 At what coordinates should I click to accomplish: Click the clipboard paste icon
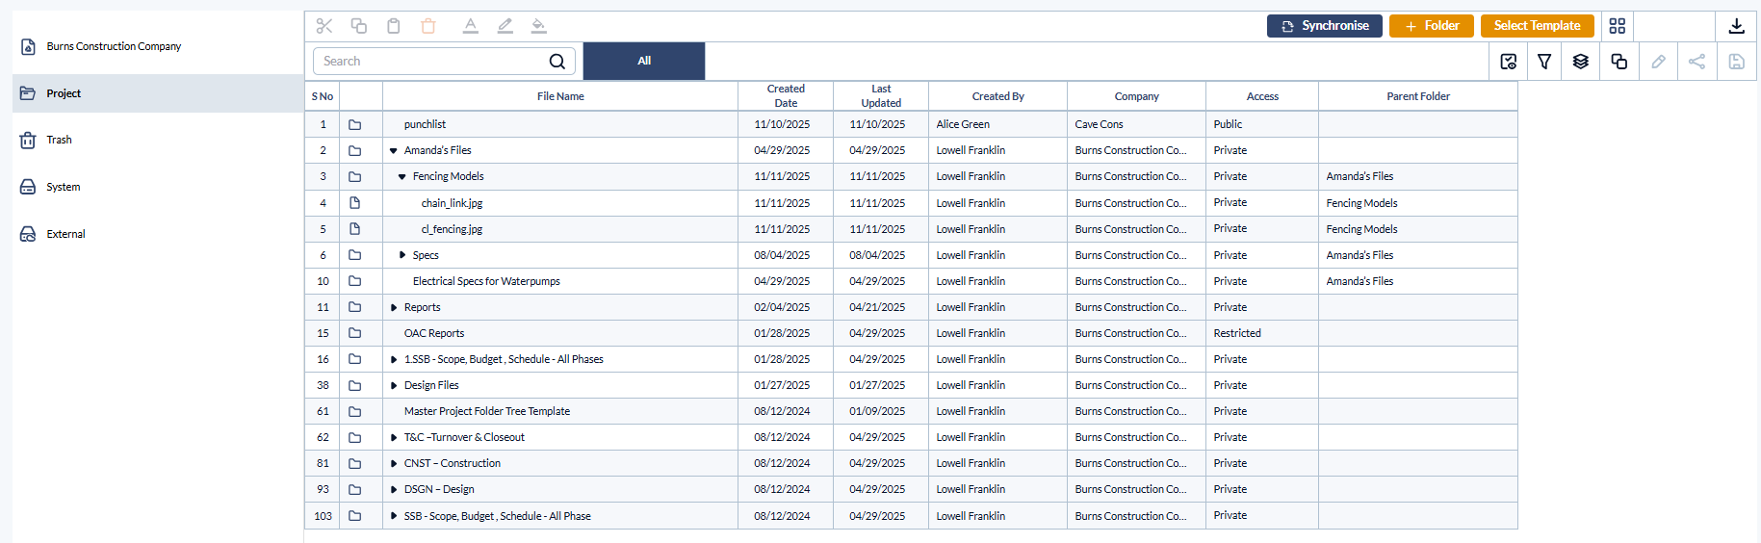point(394,26)
